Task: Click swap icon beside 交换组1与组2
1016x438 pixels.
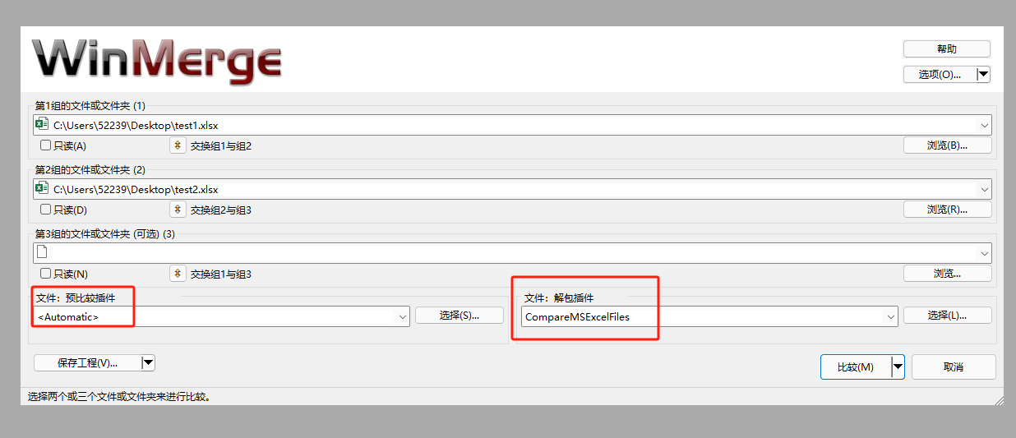Action: (x=178, y=145)
